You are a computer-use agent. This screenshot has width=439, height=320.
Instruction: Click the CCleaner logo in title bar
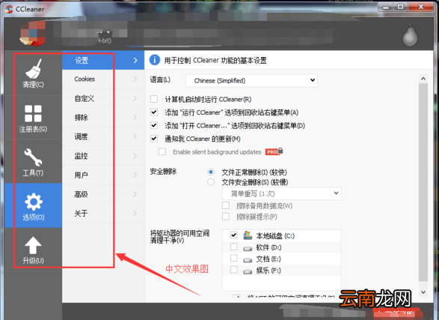(8, 9)
